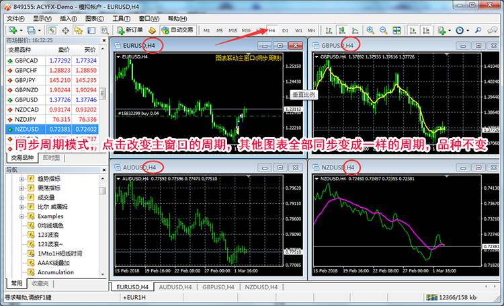The width and height of the screenshot is (504, 306).
Task: Open the 显示(V) menu
Action: (42, 18)
